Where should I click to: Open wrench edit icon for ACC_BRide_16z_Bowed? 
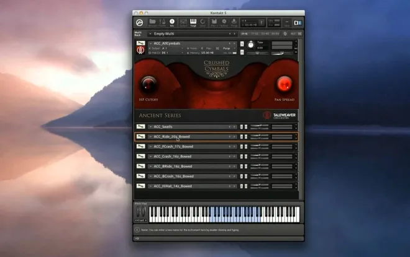coord(140,167)
